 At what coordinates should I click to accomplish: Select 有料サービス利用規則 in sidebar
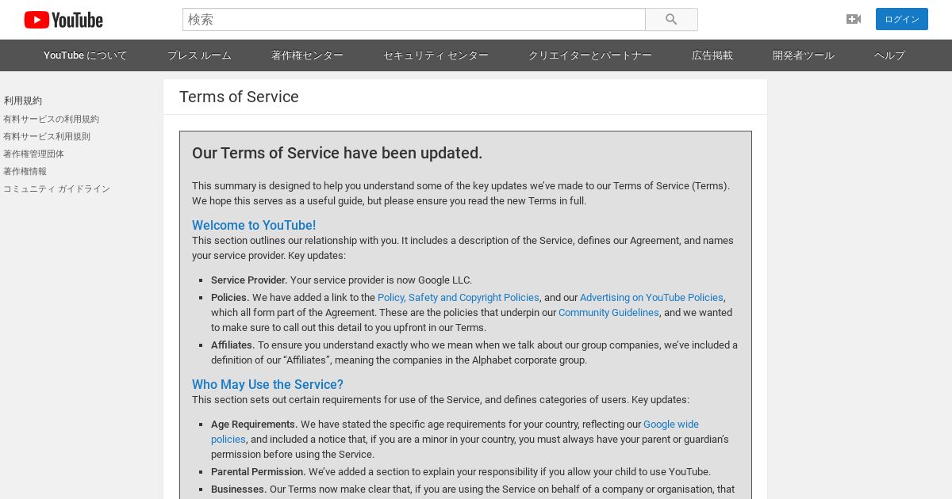47,136
